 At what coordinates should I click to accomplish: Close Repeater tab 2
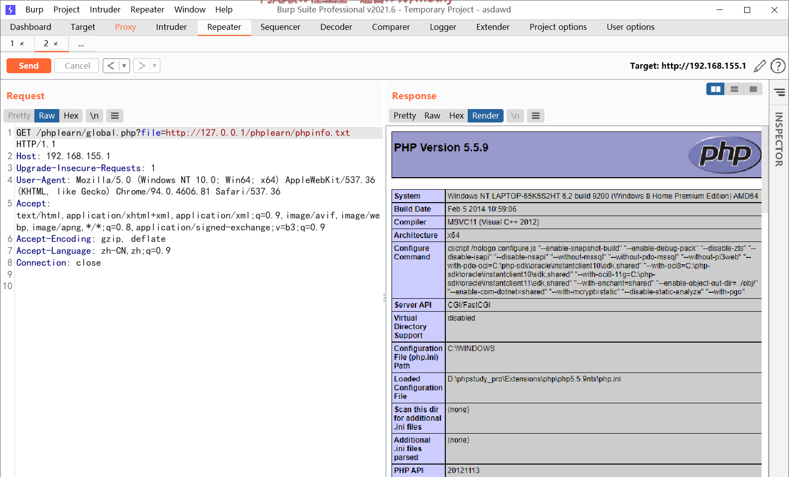(x=56, y=44)
